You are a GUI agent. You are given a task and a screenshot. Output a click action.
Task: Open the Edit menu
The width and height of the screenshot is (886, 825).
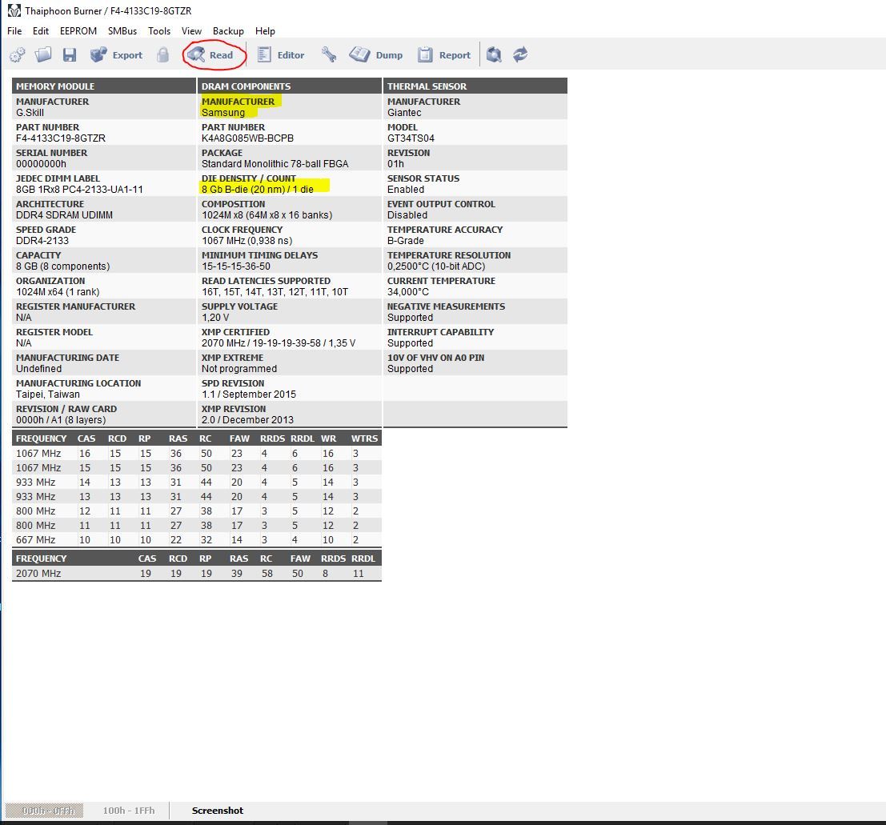[41, 31]
